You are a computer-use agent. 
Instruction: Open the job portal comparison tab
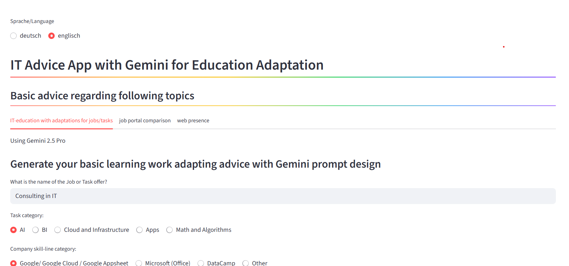[145, 120]
